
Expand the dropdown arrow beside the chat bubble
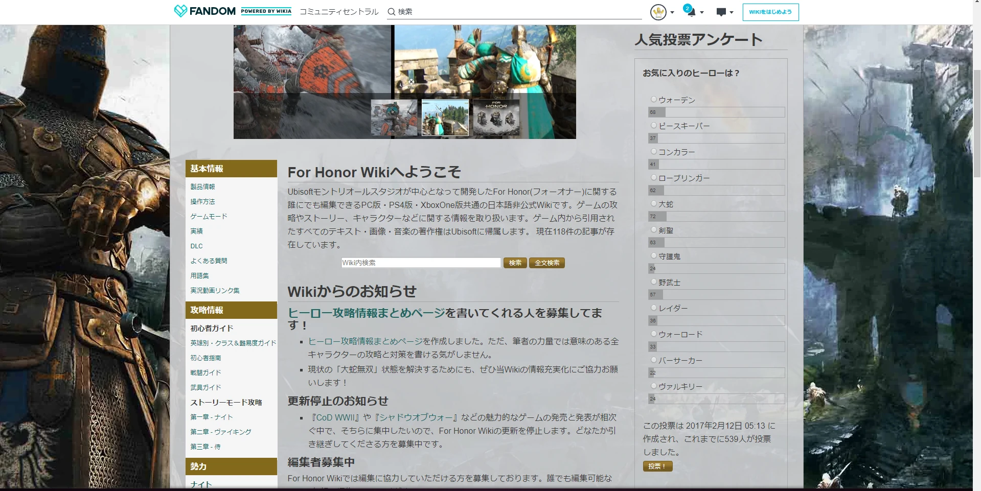tap(732, 12)
